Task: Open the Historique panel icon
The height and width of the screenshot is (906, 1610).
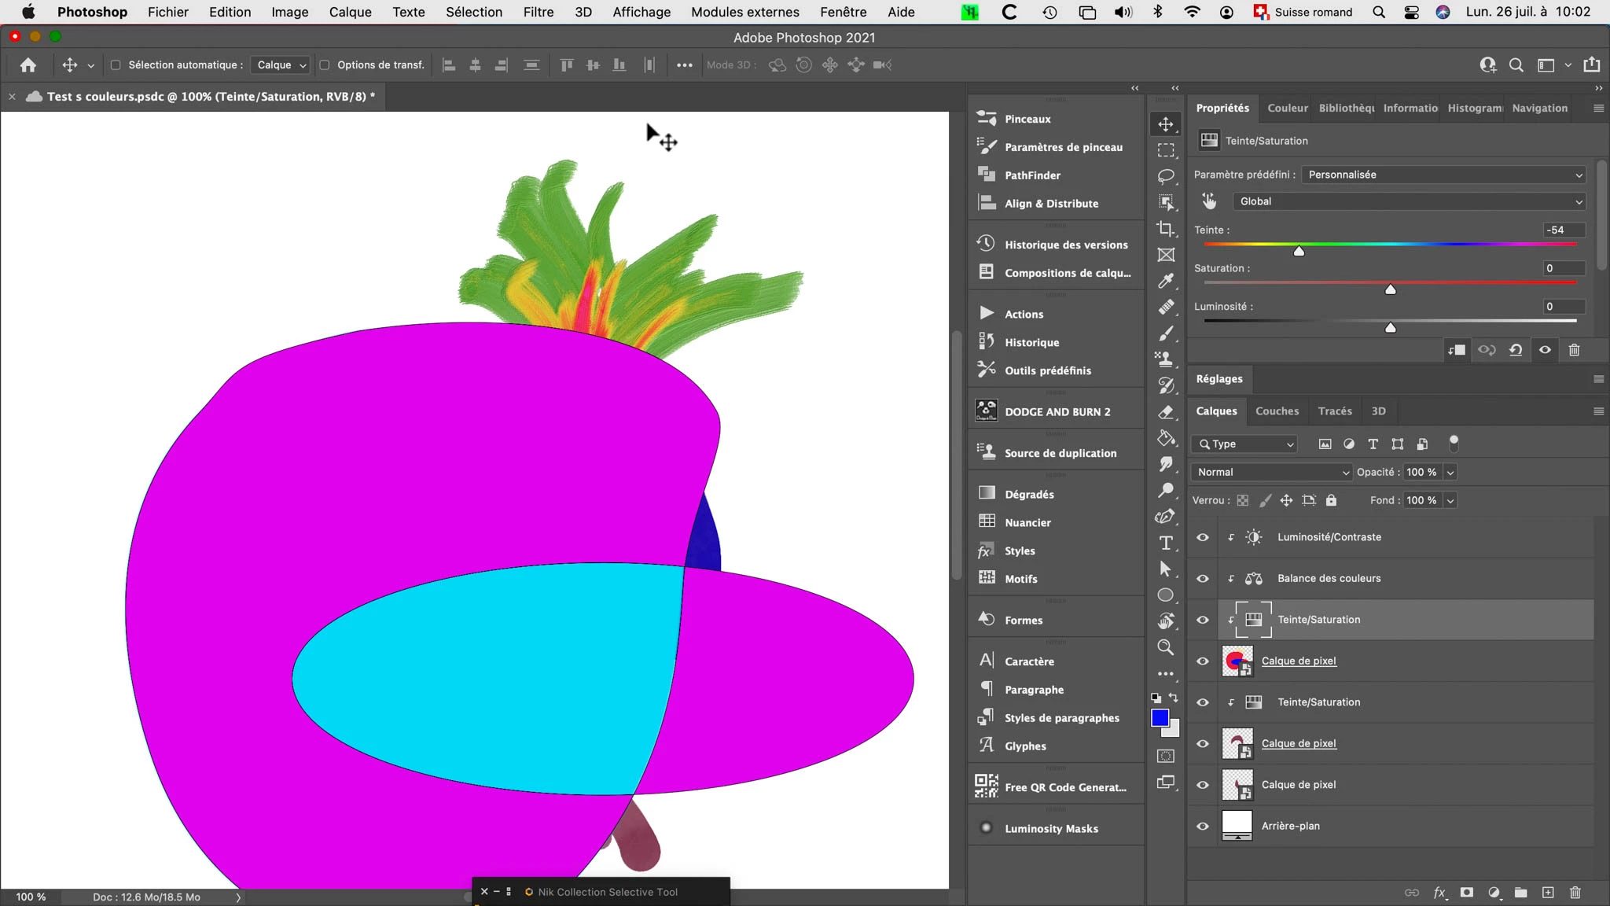Action: click(986, 342)
